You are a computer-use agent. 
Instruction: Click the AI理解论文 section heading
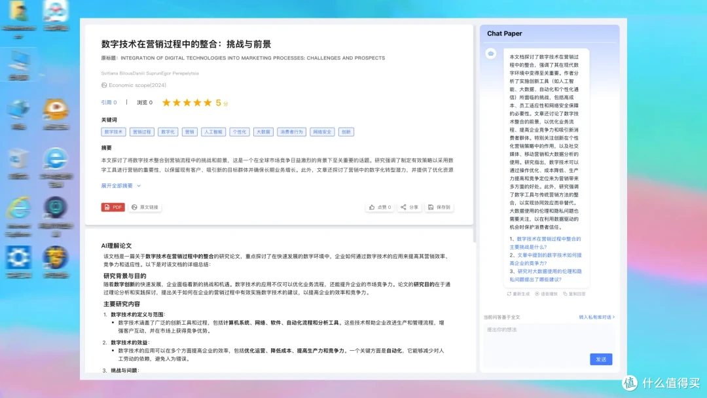click(x=117, y=245)
